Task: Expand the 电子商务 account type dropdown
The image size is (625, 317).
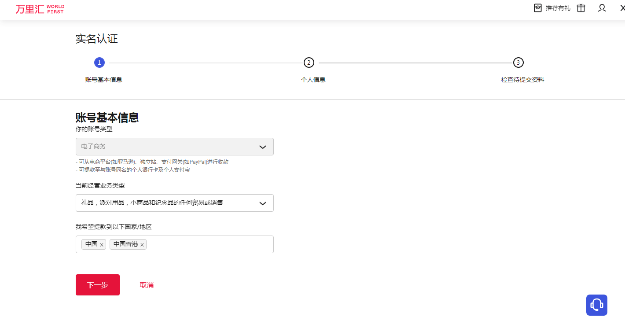Action: click(167, 147)
